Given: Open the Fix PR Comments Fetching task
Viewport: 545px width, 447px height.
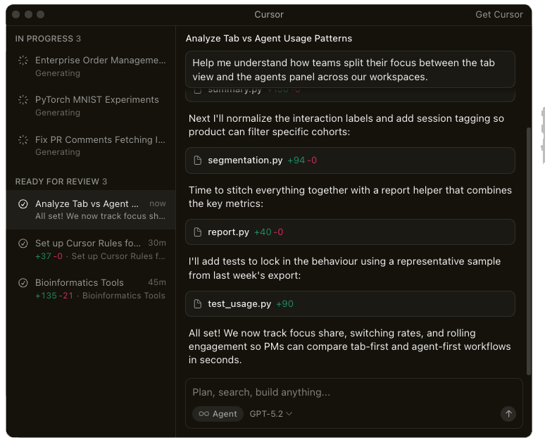Looking at the screenshot, I should (91, 146).
